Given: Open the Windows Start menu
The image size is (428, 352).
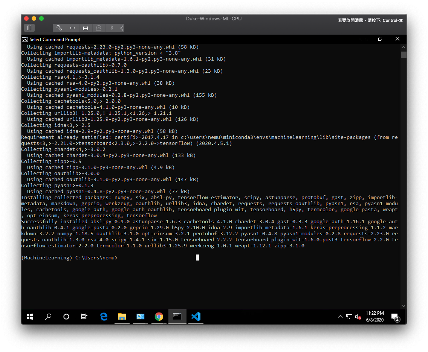Looking at the screenshot, I should pyautogui.click(x=30, y=317).
